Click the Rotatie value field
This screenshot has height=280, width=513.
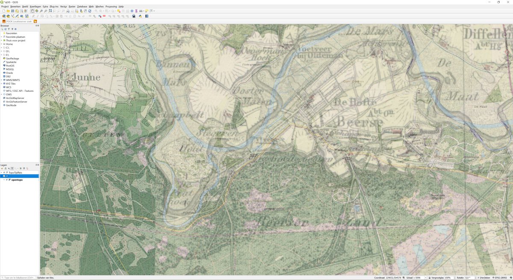pyautogui.click(x=469, y=278)
